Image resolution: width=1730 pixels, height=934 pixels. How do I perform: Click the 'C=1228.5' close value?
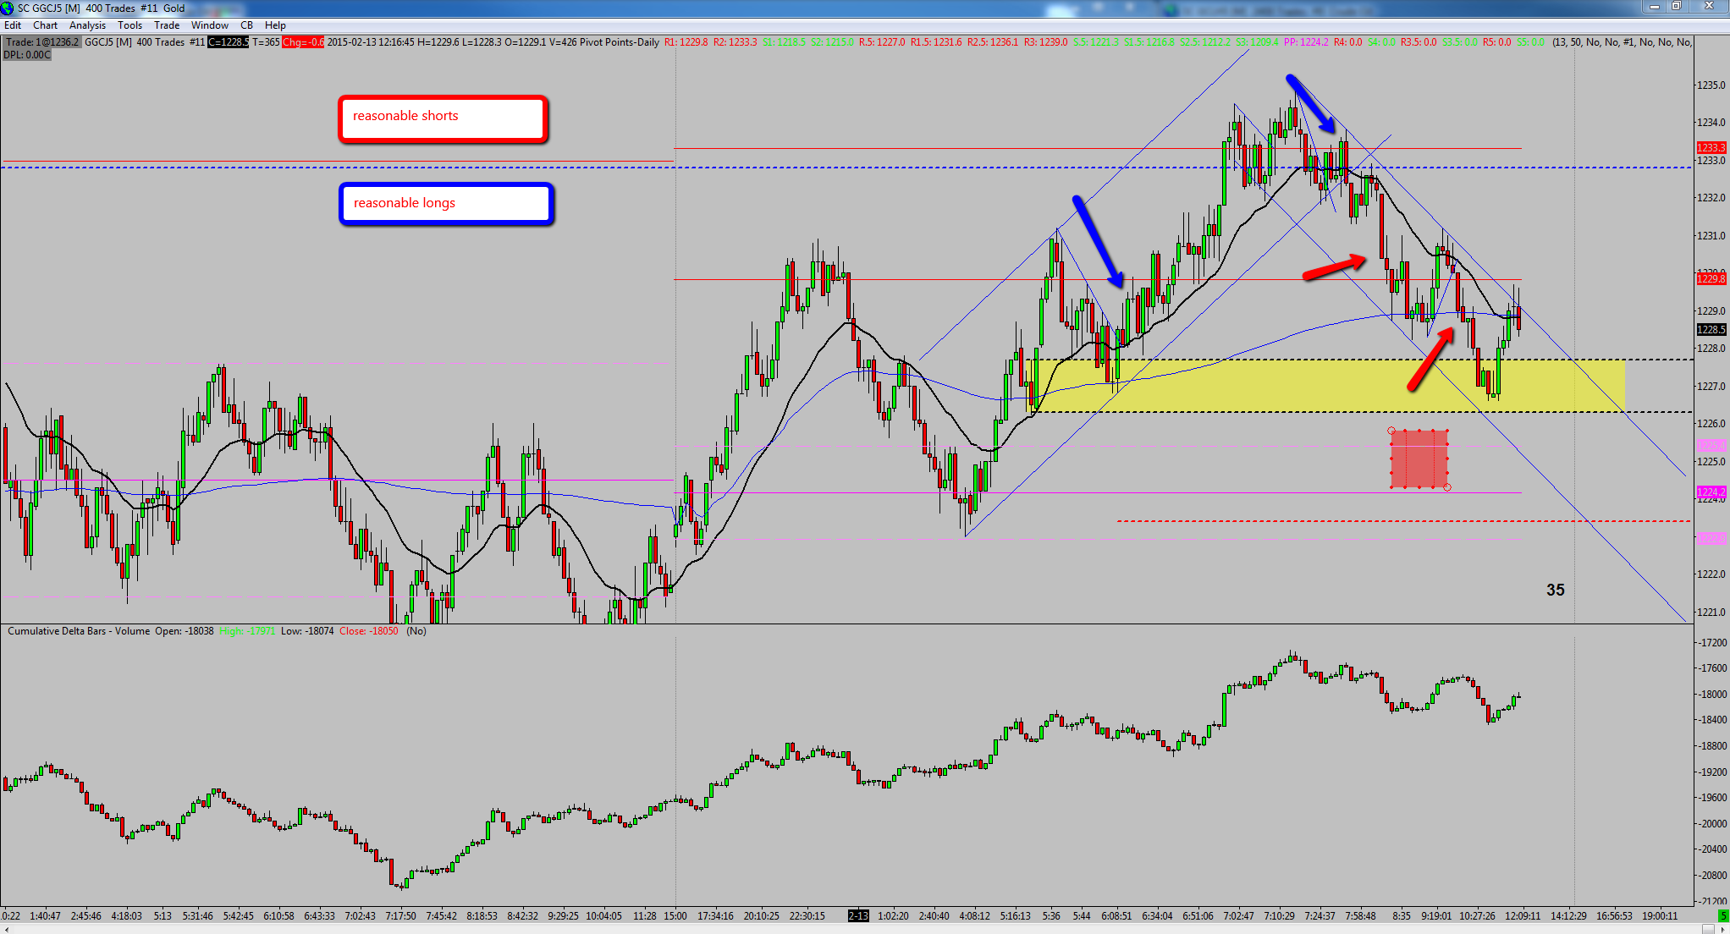click(x=229, y=42)
